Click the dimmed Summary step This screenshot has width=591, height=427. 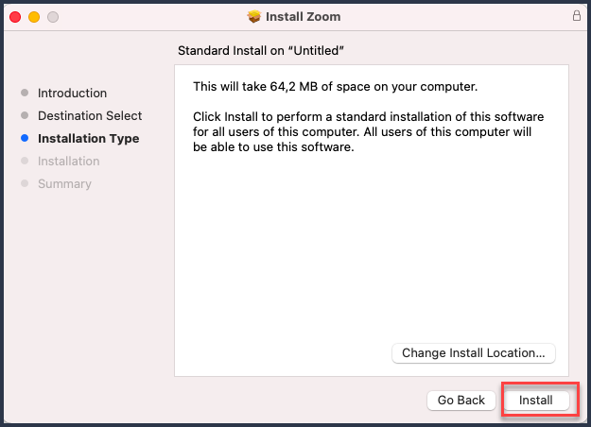pyautogui.click(x=64, y=184)
